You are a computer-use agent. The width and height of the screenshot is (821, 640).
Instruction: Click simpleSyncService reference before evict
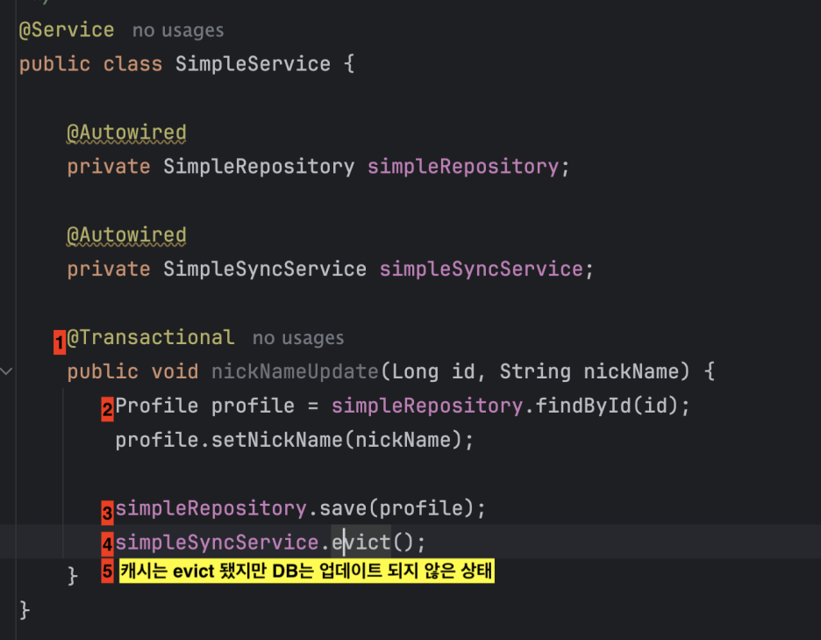click(x=218, y=543)
